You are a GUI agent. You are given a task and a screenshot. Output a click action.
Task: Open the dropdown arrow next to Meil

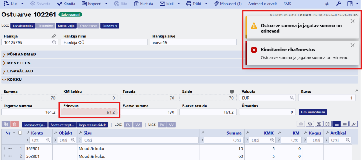[179, 4]
